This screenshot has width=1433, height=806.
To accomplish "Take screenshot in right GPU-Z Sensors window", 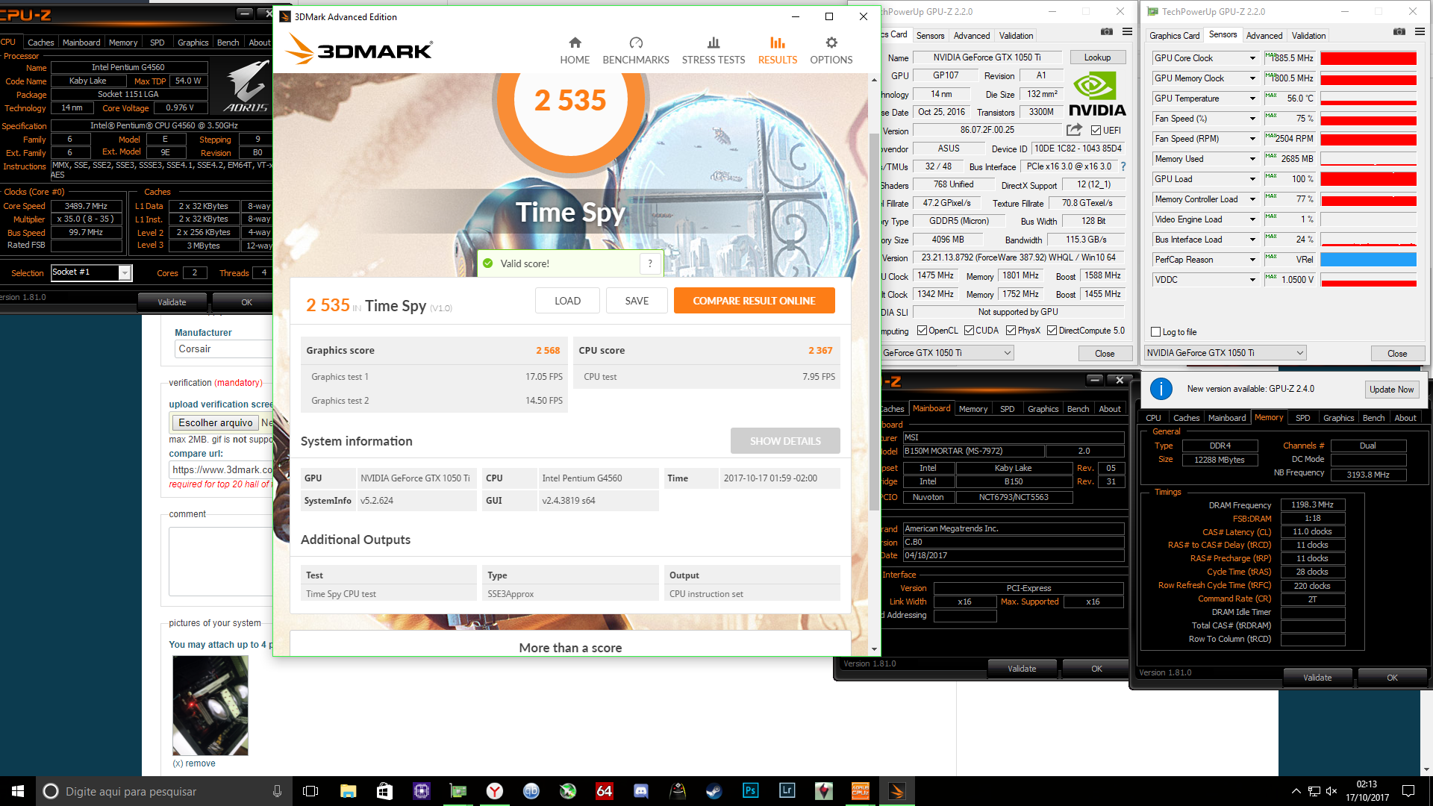I will point(1399,32).
